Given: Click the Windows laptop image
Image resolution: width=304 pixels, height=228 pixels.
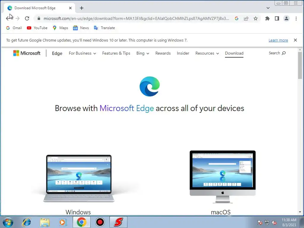Looking at the screenshot, I should [x=78, y=178].
